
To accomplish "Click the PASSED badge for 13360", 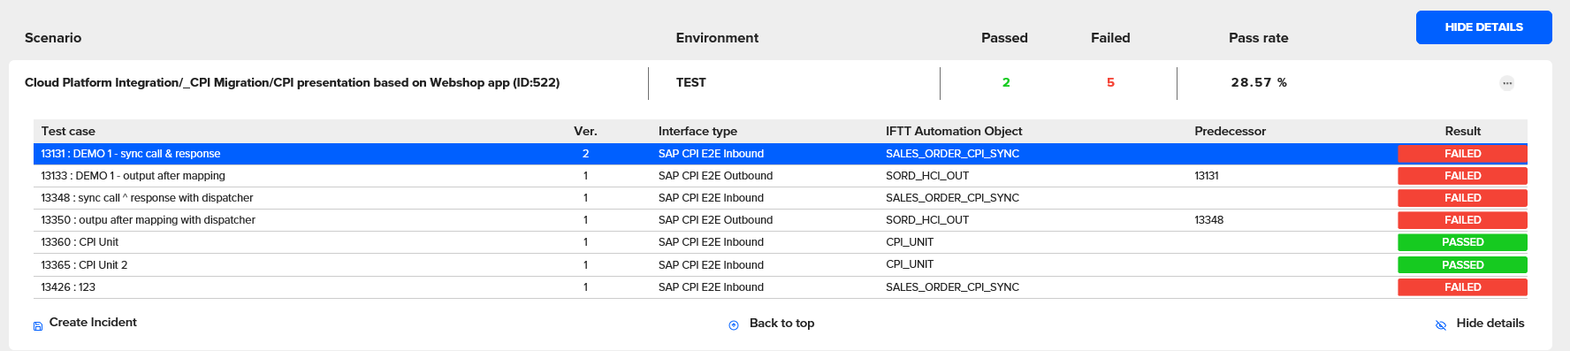I will (x=1462, y=242).
